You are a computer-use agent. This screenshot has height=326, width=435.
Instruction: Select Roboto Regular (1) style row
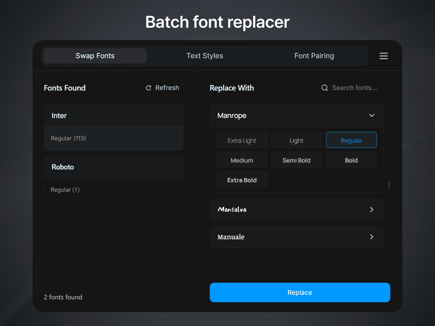tap(114, 190)
